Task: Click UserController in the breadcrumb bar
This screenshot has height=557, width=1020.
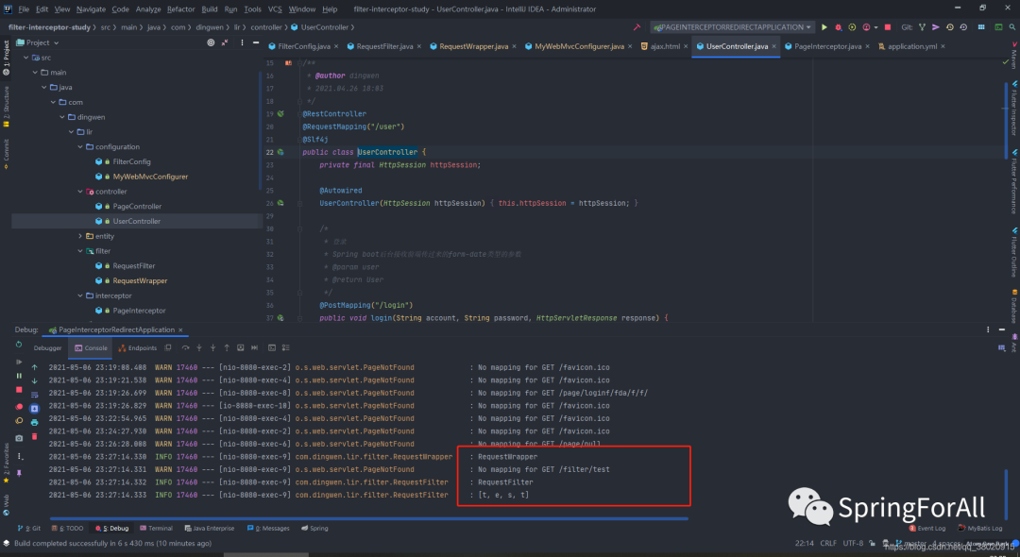Action: click(324, 27)
